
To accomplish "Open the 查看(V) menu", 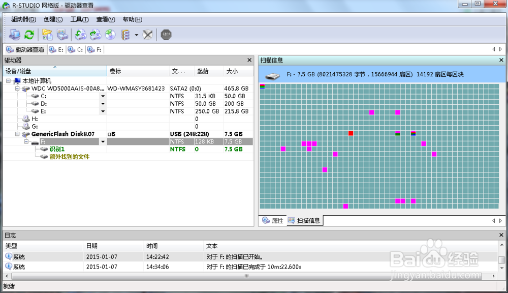I will point(105,19).
